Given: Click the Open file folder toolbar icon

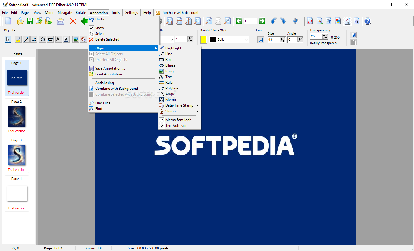Looking at the screenshot, I should click(20, 21).
